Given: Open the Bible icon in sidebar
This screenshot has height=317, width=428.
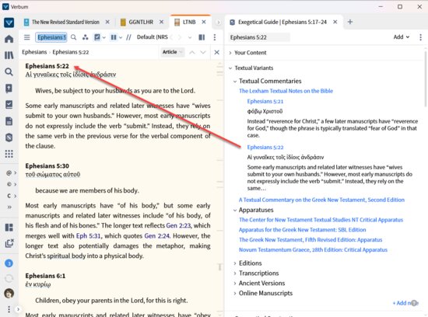Looking at the screenshot, I should point(9,89).
